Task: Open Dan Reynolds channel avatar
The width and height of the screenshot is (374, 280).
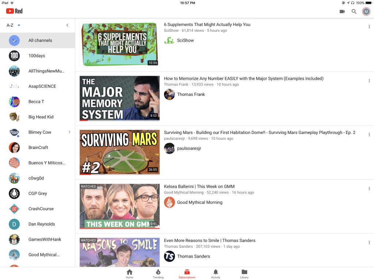Action: [14, 224]
